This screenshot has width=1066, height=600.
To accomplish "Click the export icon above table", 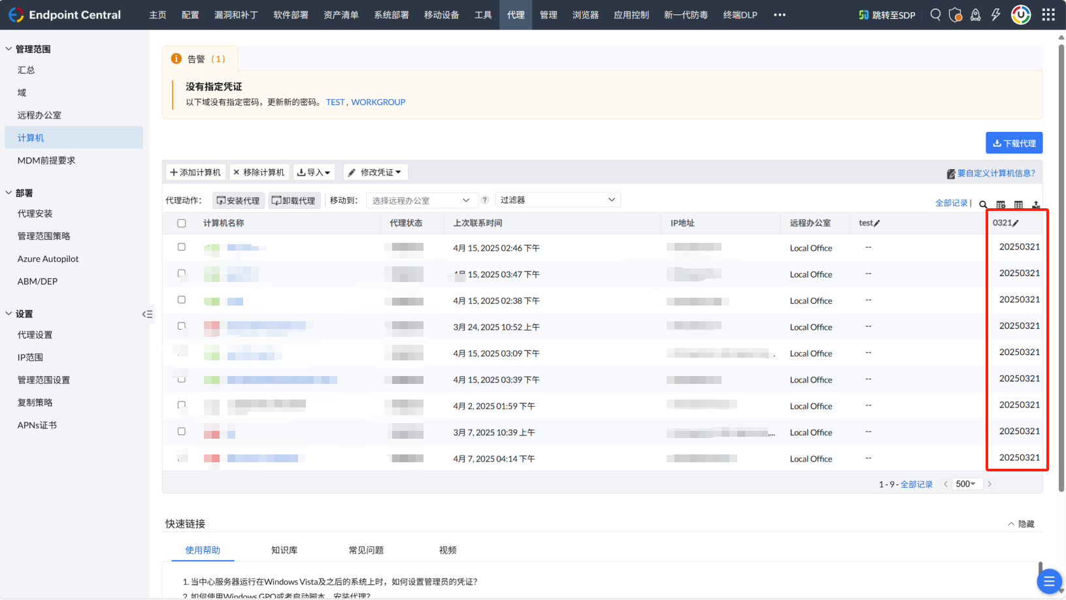I will [1036, 204].
